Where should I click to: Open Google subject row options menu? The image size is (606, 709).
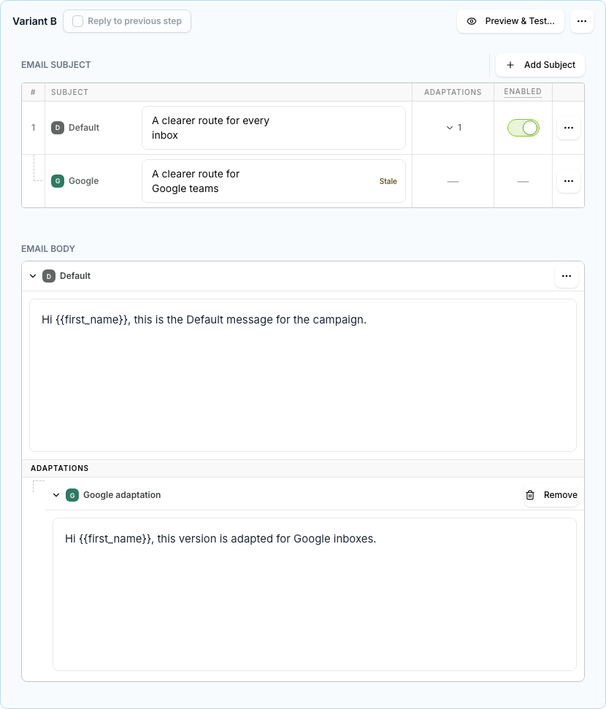(569, 181)
